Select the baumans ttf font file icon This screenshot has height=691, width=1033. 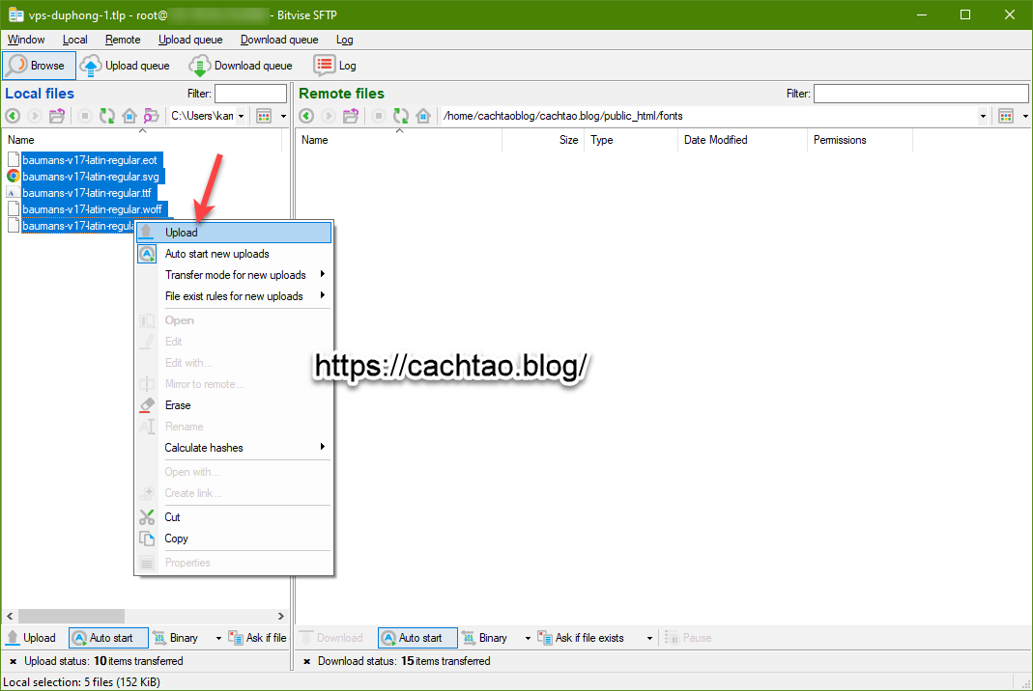14,193
